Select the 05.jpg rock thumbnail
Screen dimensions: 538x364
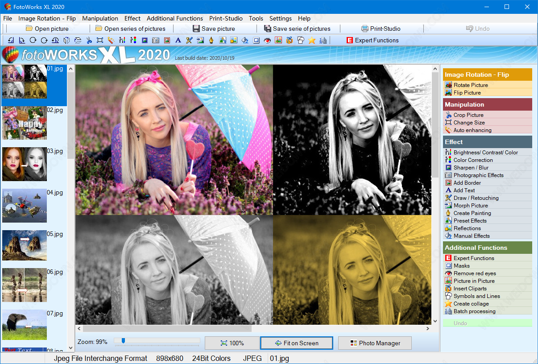[25, 245]
